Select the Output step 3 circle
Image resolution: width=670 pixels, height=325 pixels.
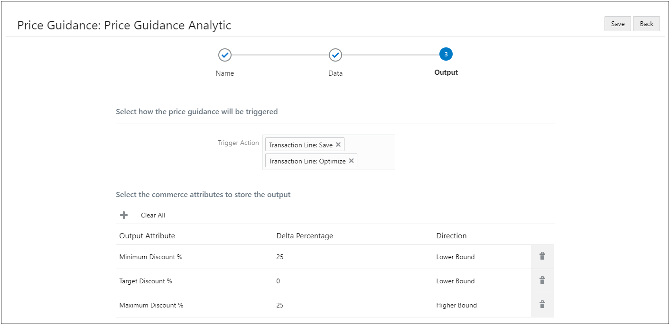click(x=446, y=54)
